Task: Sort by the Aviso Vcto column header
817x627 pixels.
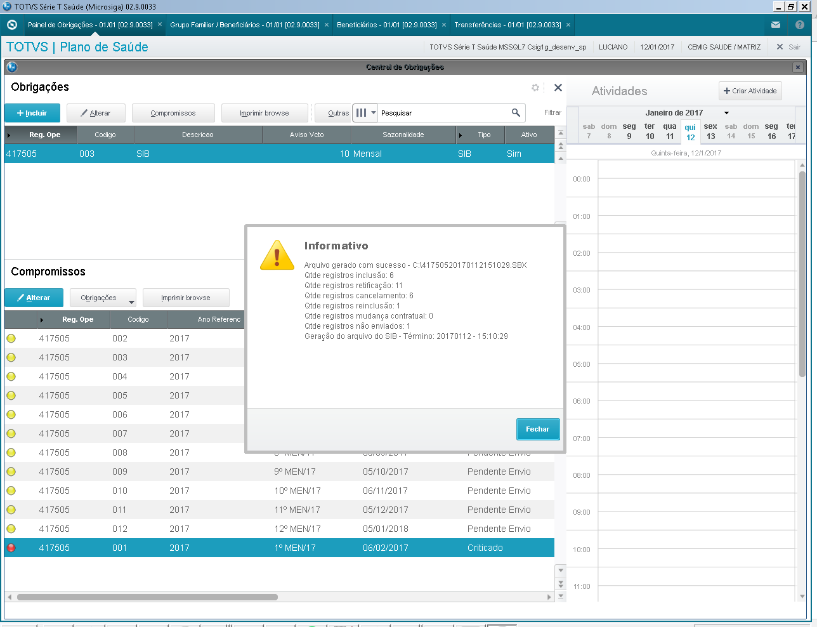Action: [306, 135]
